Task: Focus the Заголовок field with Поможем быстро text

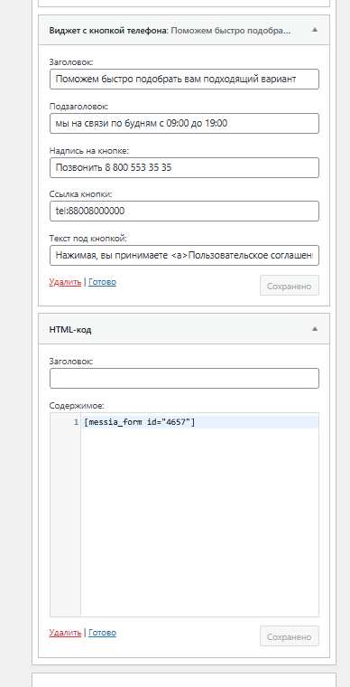Action: point(184,80)
